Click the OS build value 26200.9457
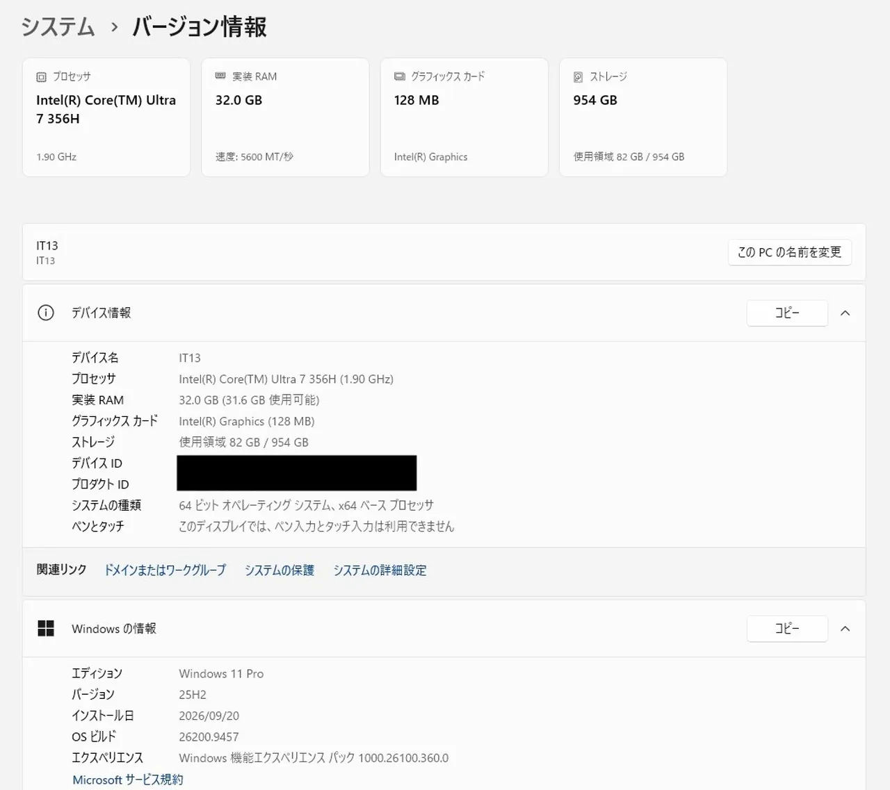890x790 pixels. click(x=209, y=737)
